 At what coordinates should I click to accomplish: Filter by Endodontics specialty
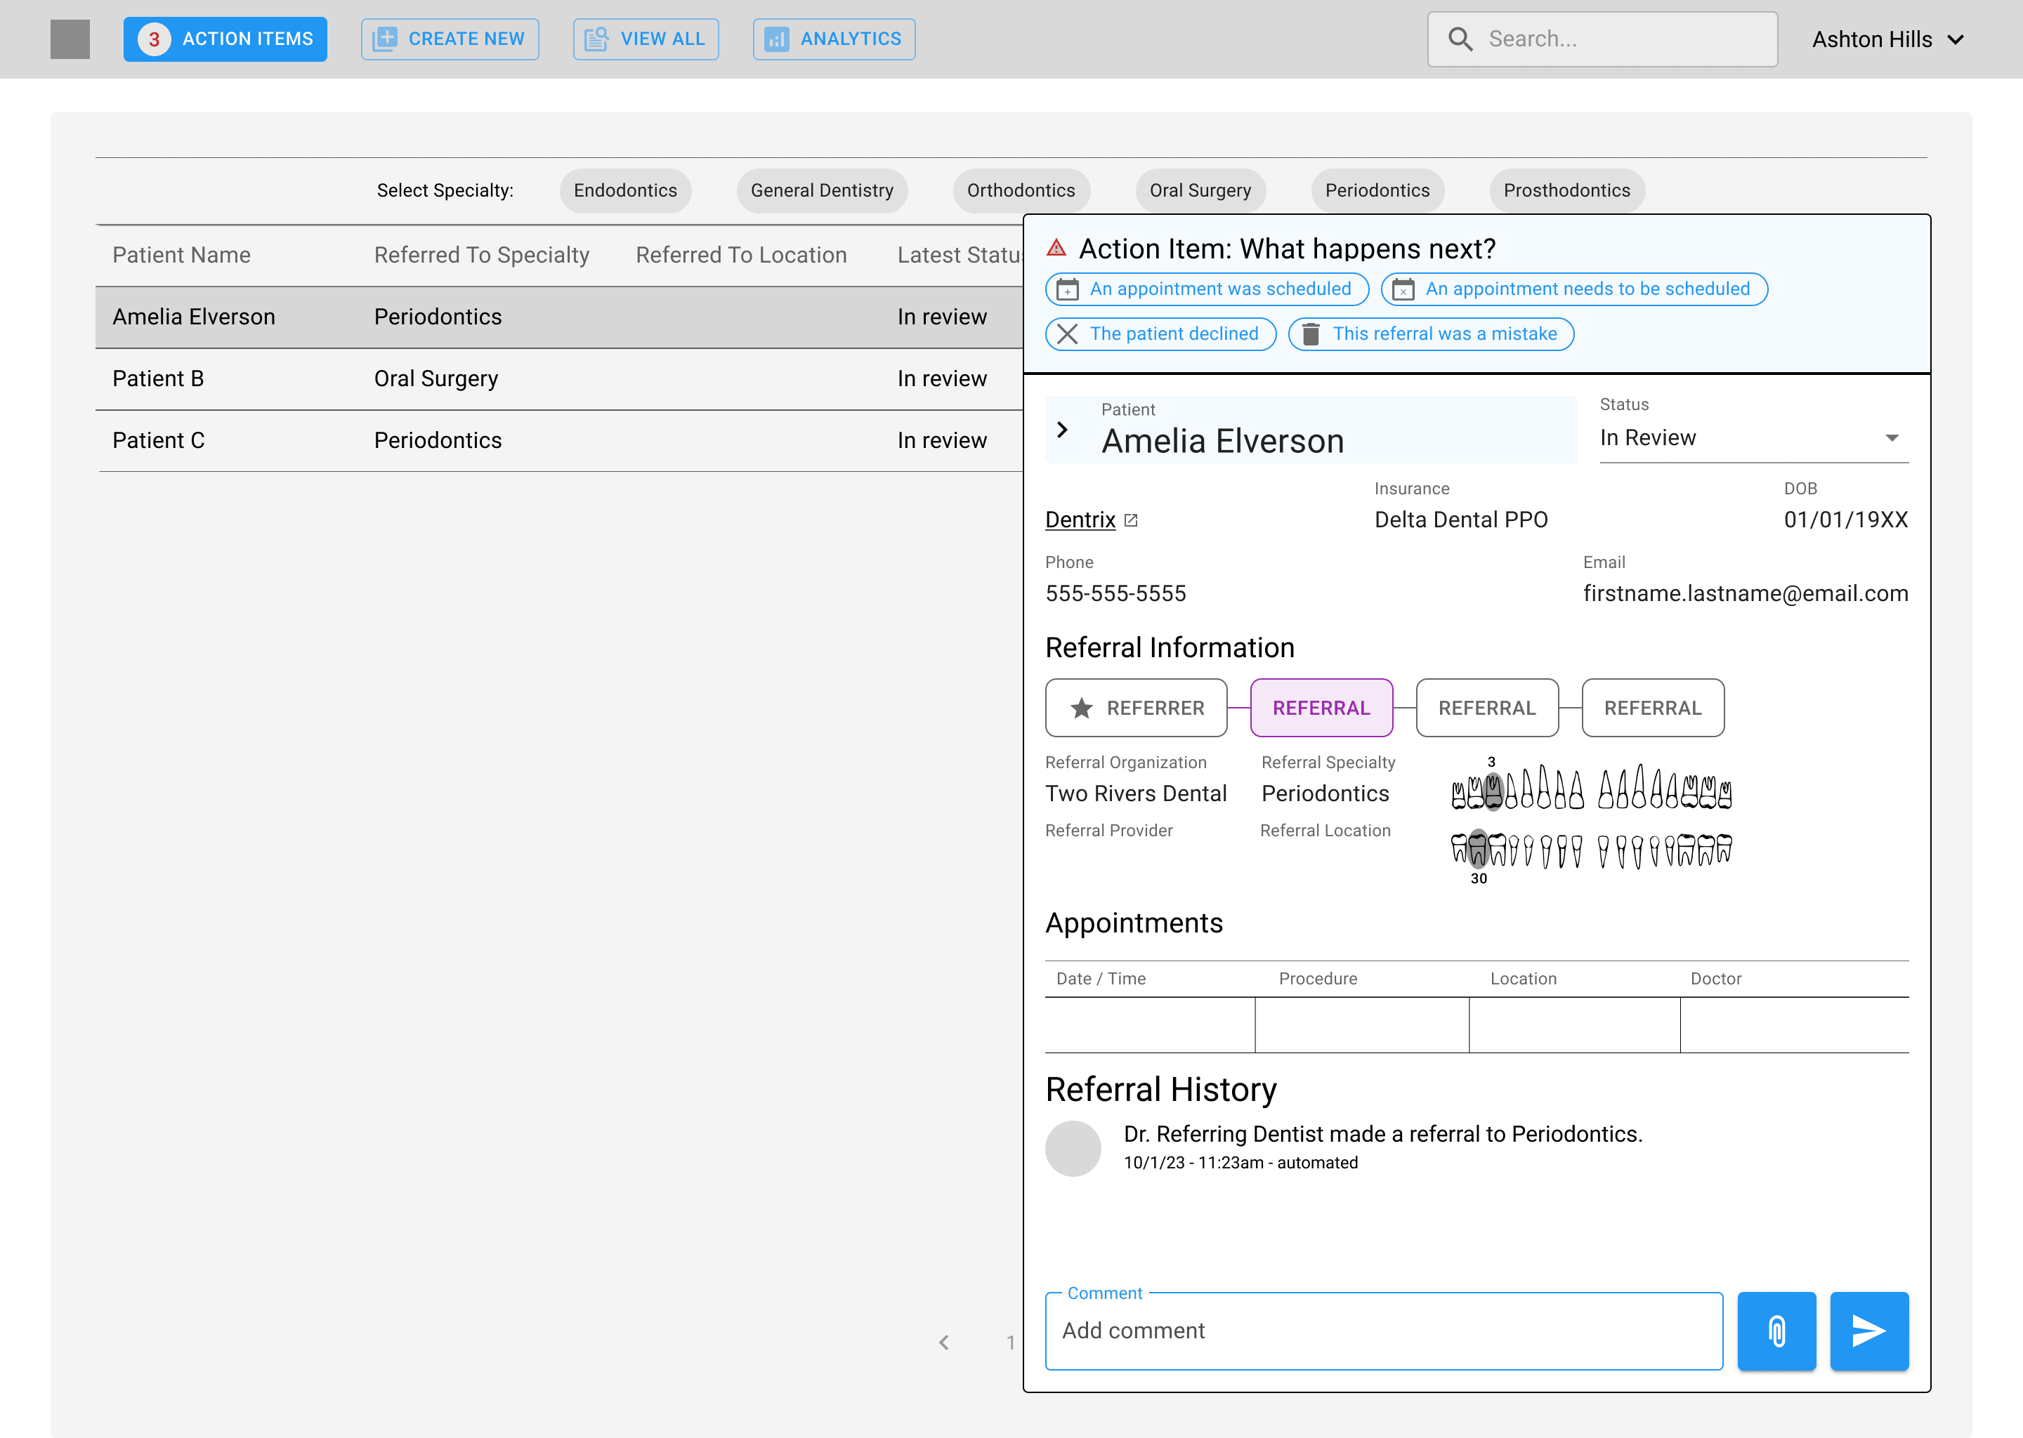(x=625, y=190)
